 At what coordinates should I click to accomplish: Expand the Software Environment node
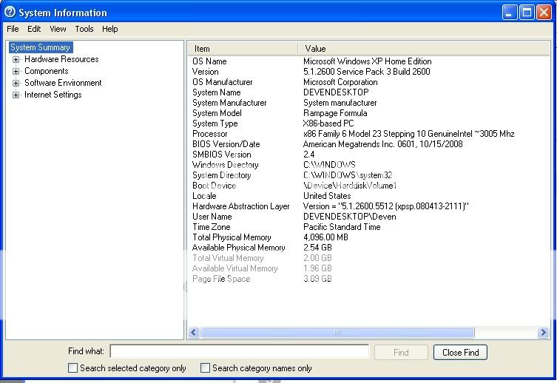point(16,83)
